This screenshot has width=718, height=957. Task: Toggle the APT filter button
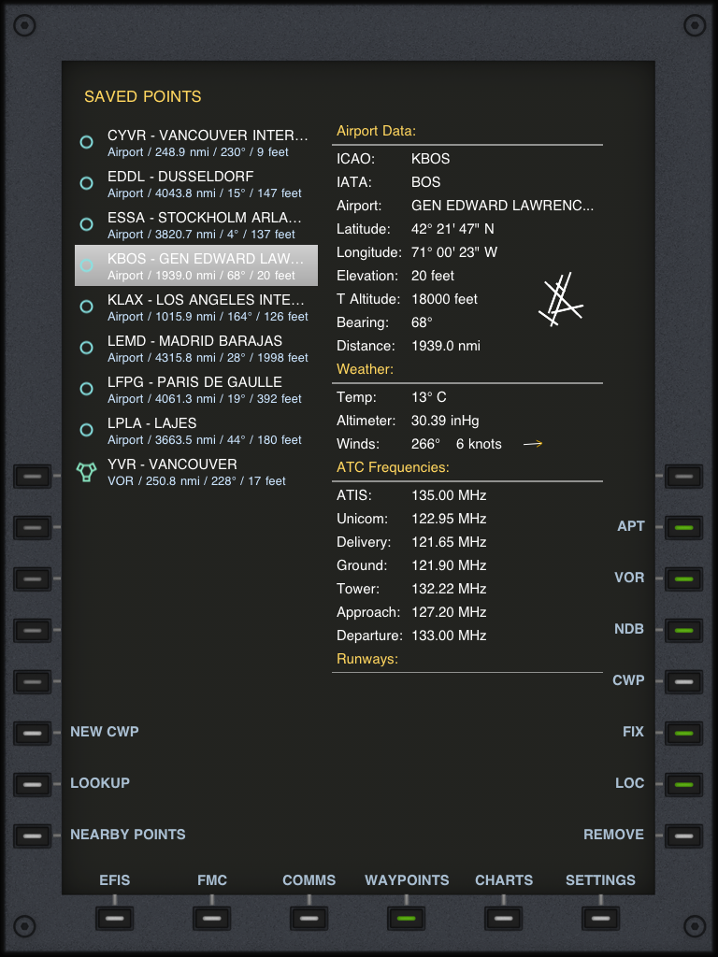coord(683,528)
